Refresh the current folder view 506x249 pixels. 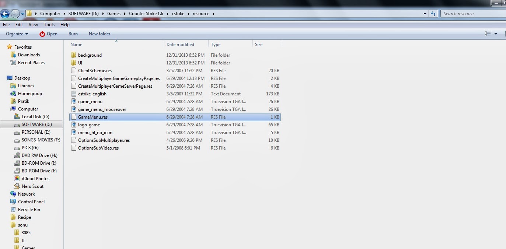[x=434, y=14]
